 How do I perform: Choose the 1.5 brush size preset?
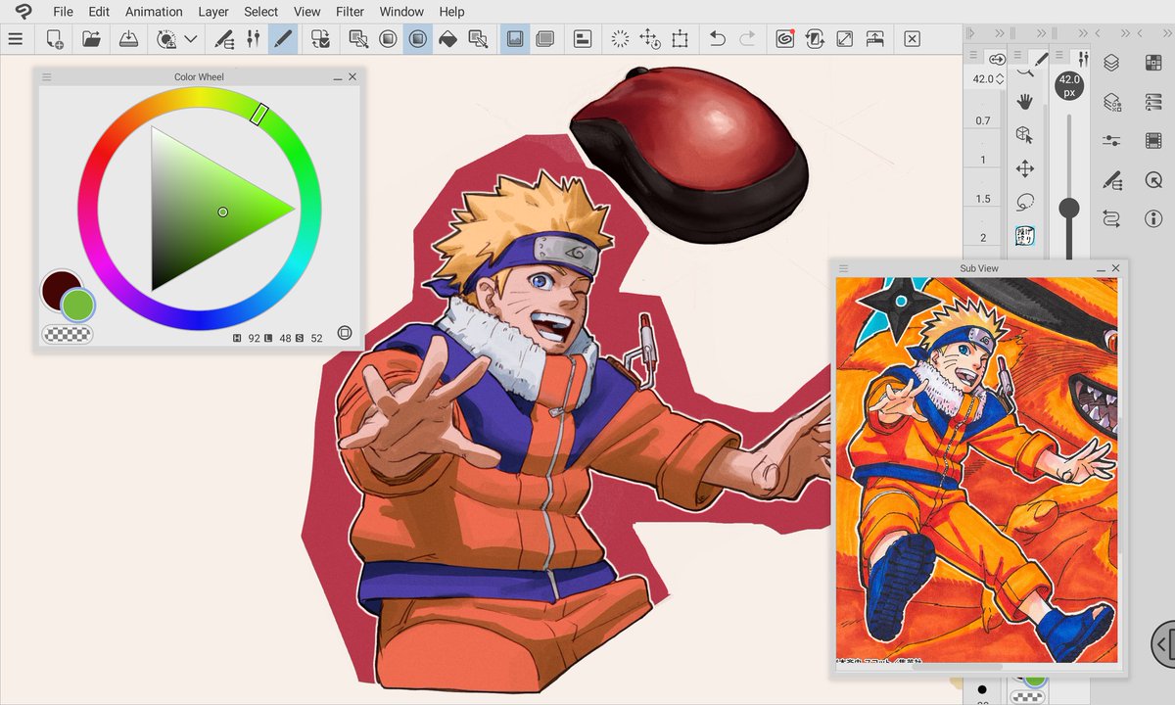tap(983, 199)
